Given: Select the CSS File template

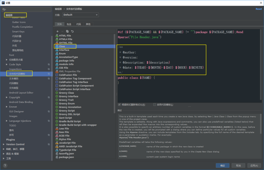Looking at the screenshot, I should [x=64, y=68].
